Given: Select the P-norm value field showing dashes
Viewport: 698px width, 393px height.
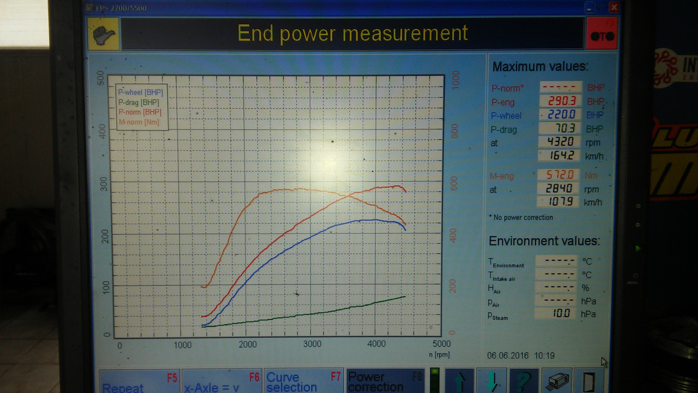Looking at the screenshot, I should (x=561, y=87).
